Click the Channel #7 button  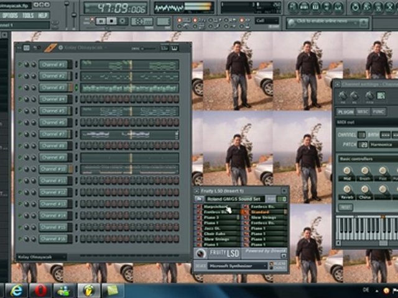tap(53, 134)
